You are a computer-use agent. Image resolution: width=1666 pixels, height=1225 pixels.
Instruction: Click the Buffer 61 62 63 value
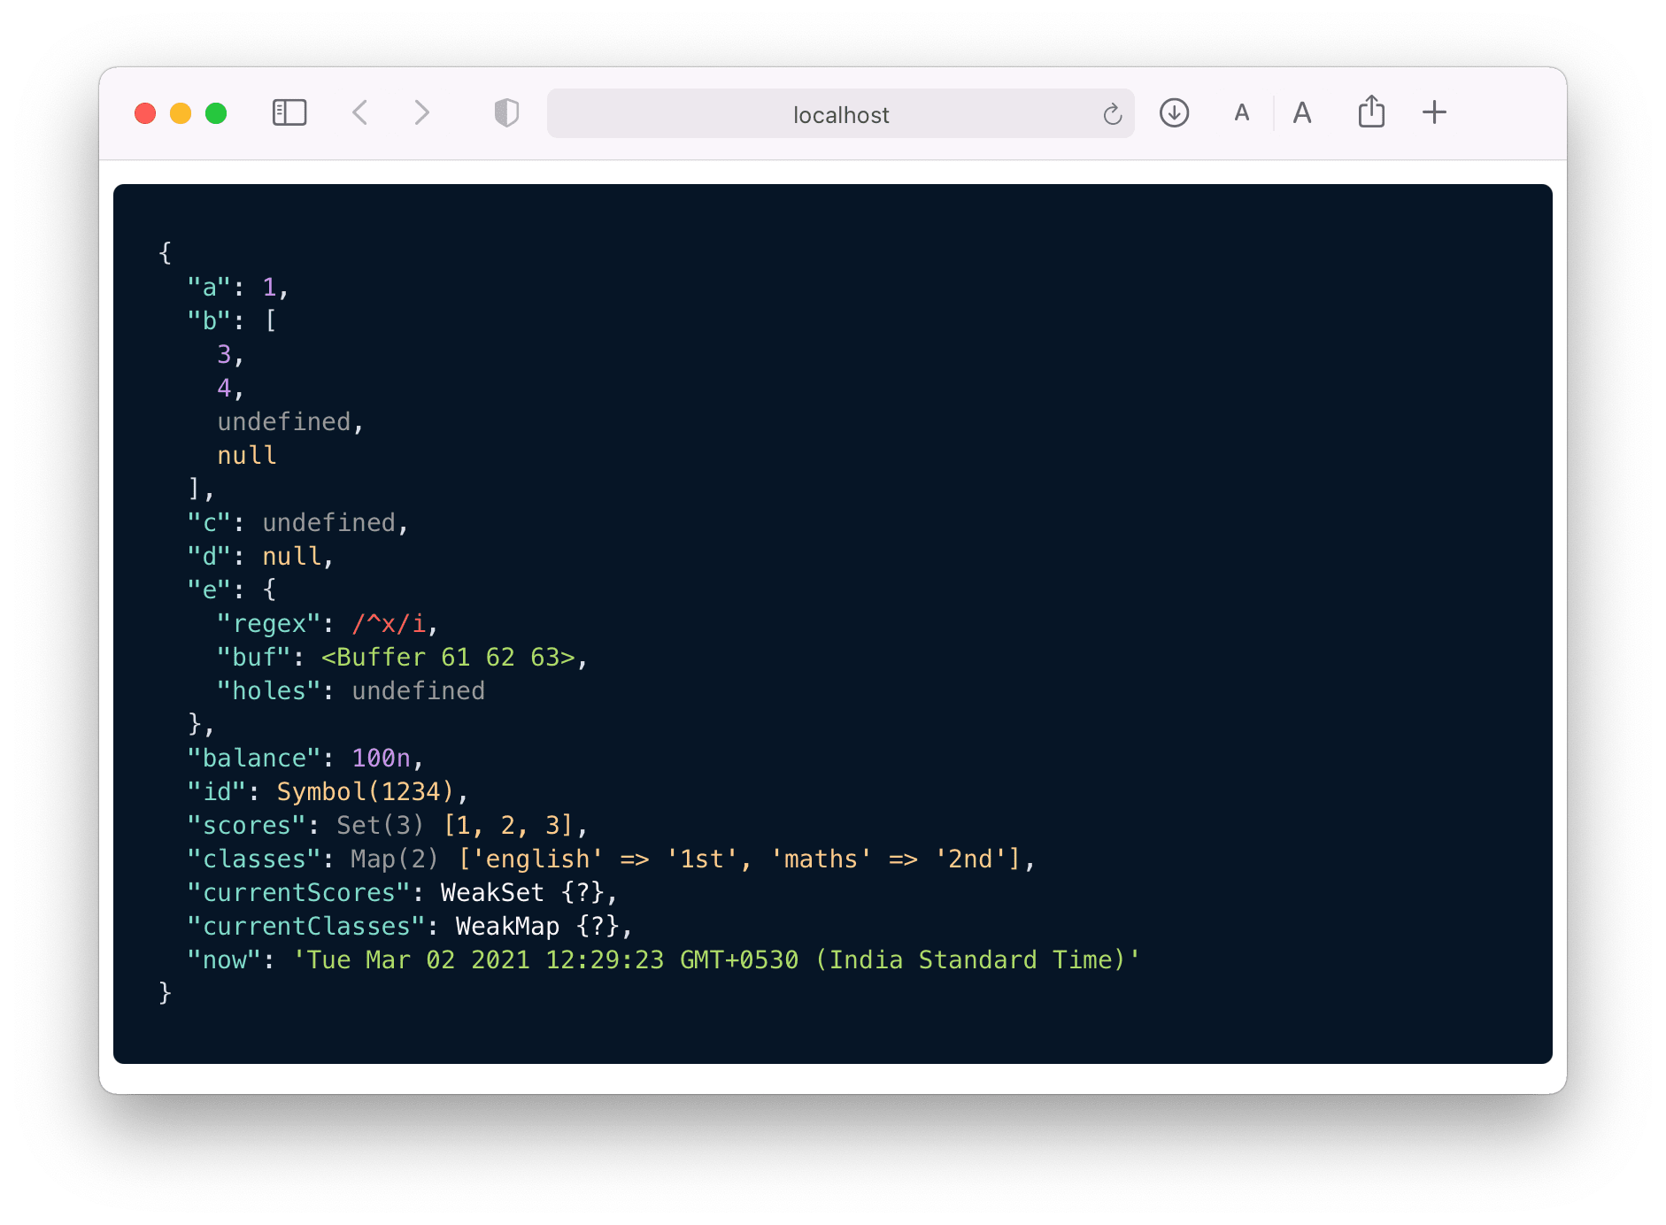click(x=448, y=658)
